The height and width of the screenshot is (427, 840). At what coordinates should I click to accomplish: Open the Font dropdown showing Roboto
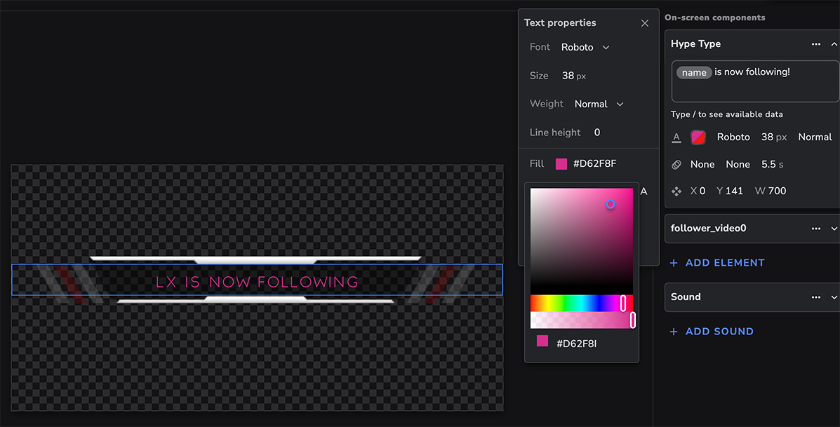point(585,47)
